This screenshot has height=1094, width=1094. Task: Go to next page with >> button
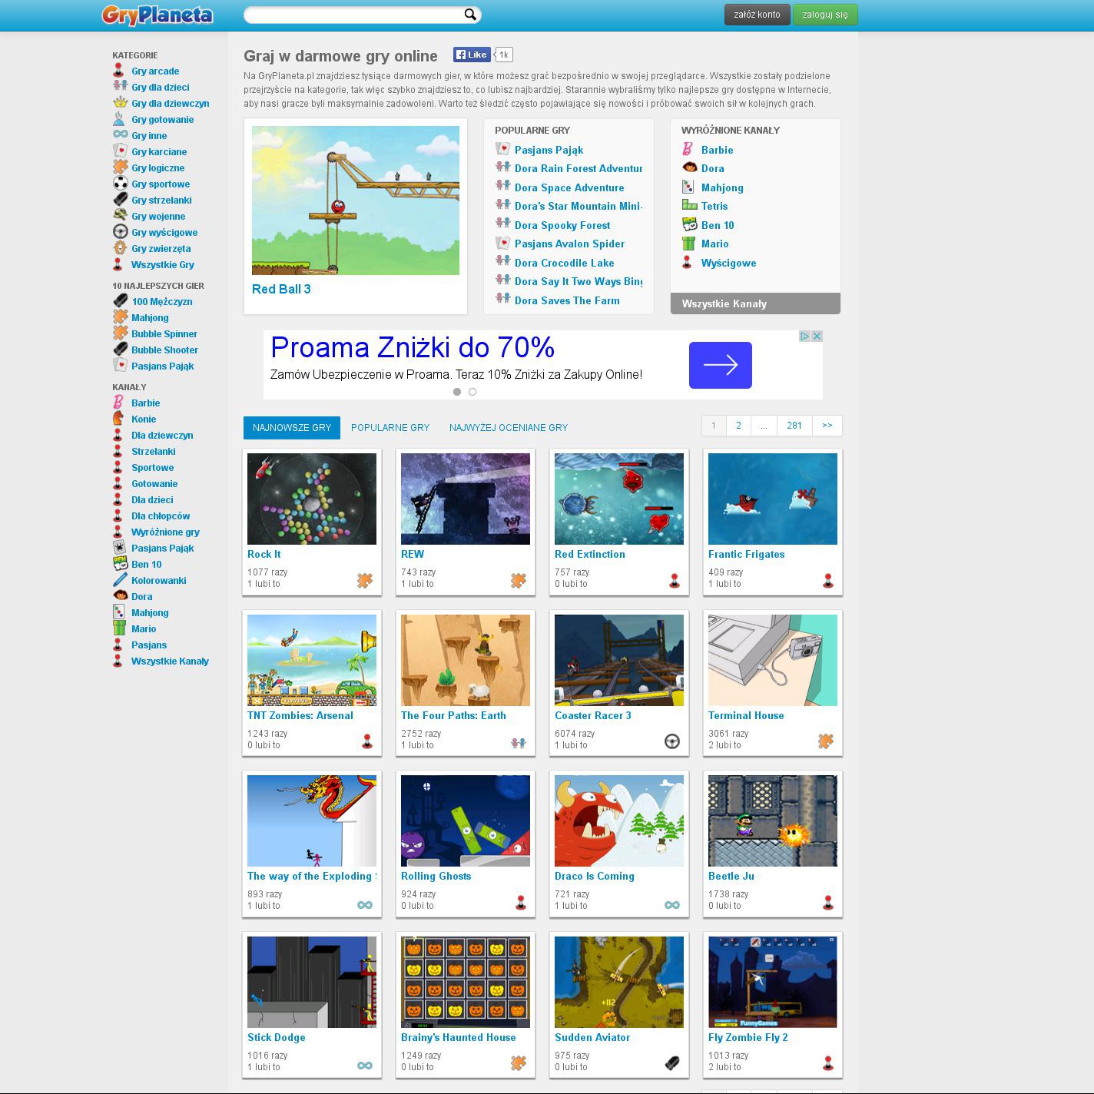point(827,426)
